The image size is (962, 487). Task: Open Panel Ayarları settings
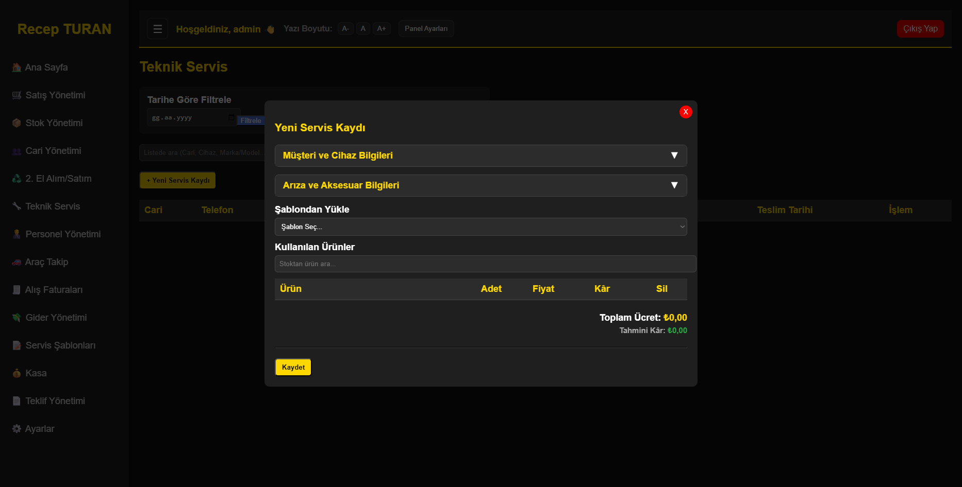click(x=426, y=29)
